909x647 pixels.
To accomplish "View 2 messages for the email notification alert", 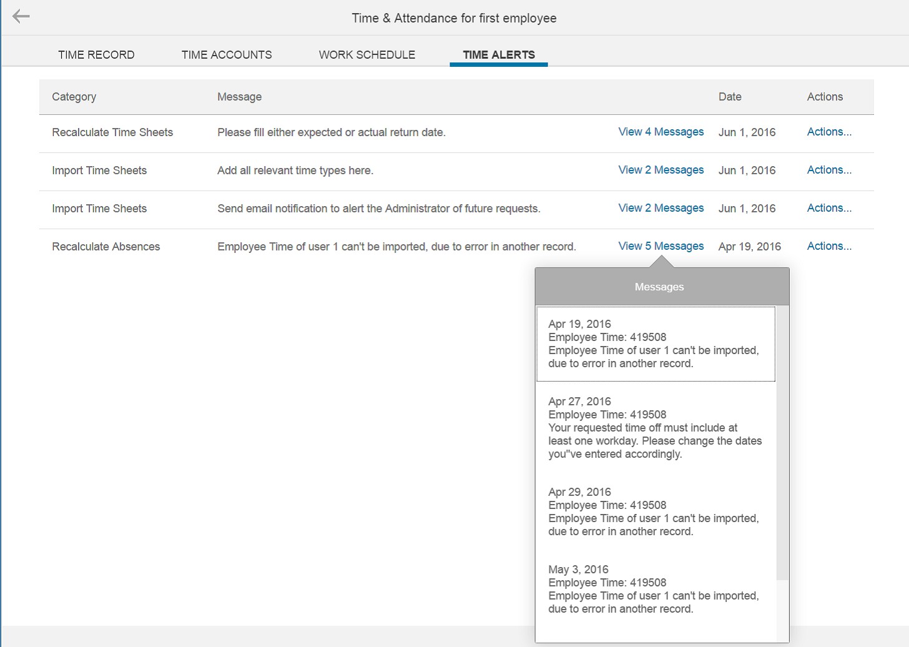I will pyautogui.click(x=661, y=208).
